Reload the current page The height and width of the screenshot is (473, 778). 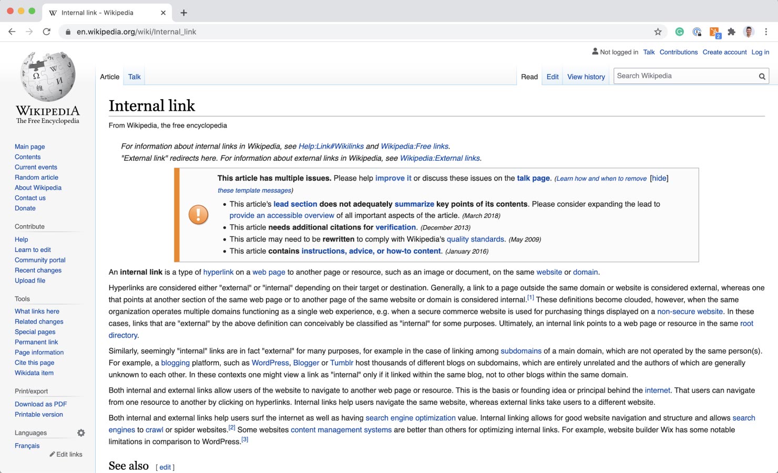point(46,31)
